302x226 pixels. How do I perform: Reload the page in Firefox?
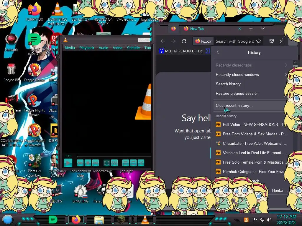(184, 41)
